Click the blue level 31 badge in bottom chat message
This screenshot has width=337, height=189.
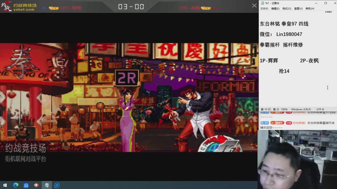[265, 123]
